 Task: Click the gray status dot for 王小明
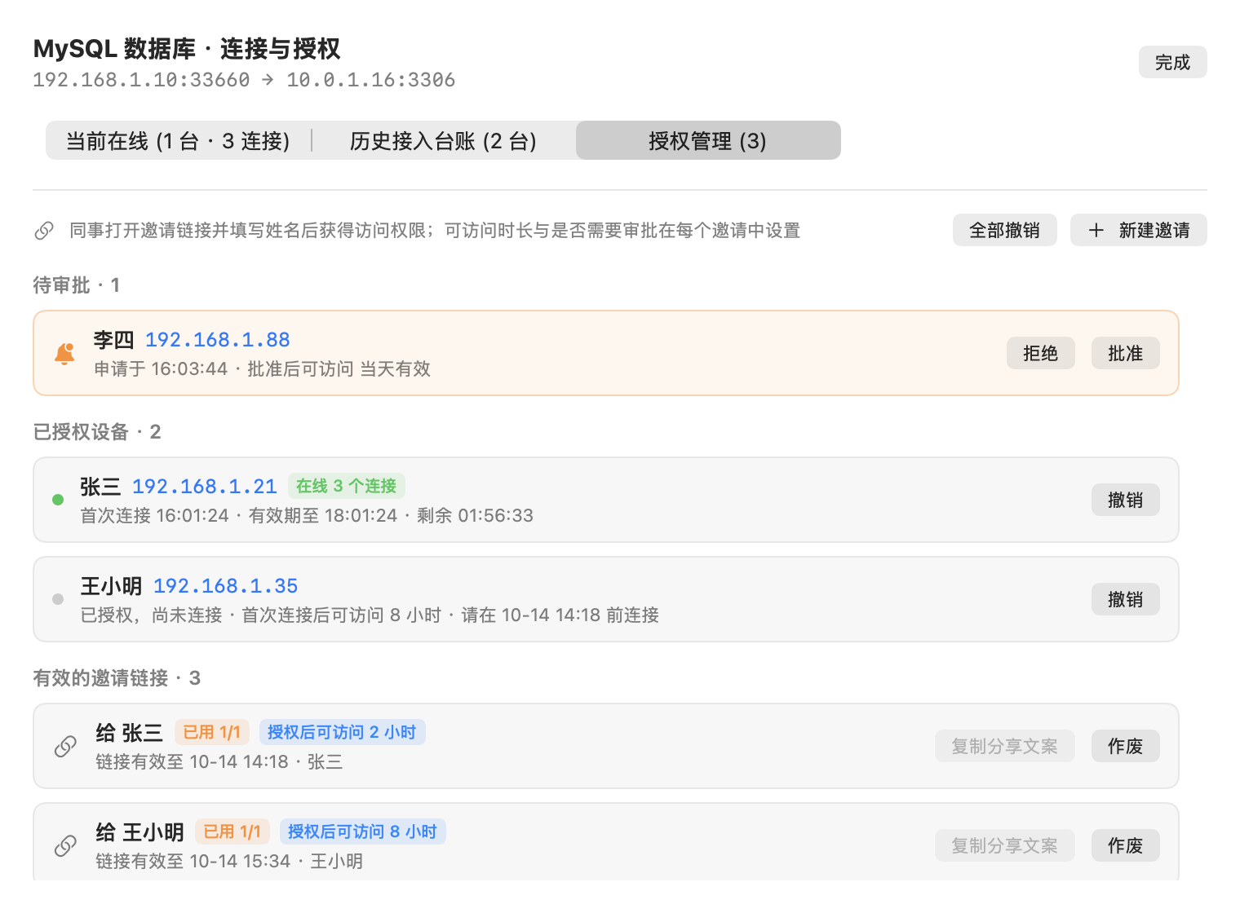click(x=58, y=599)
